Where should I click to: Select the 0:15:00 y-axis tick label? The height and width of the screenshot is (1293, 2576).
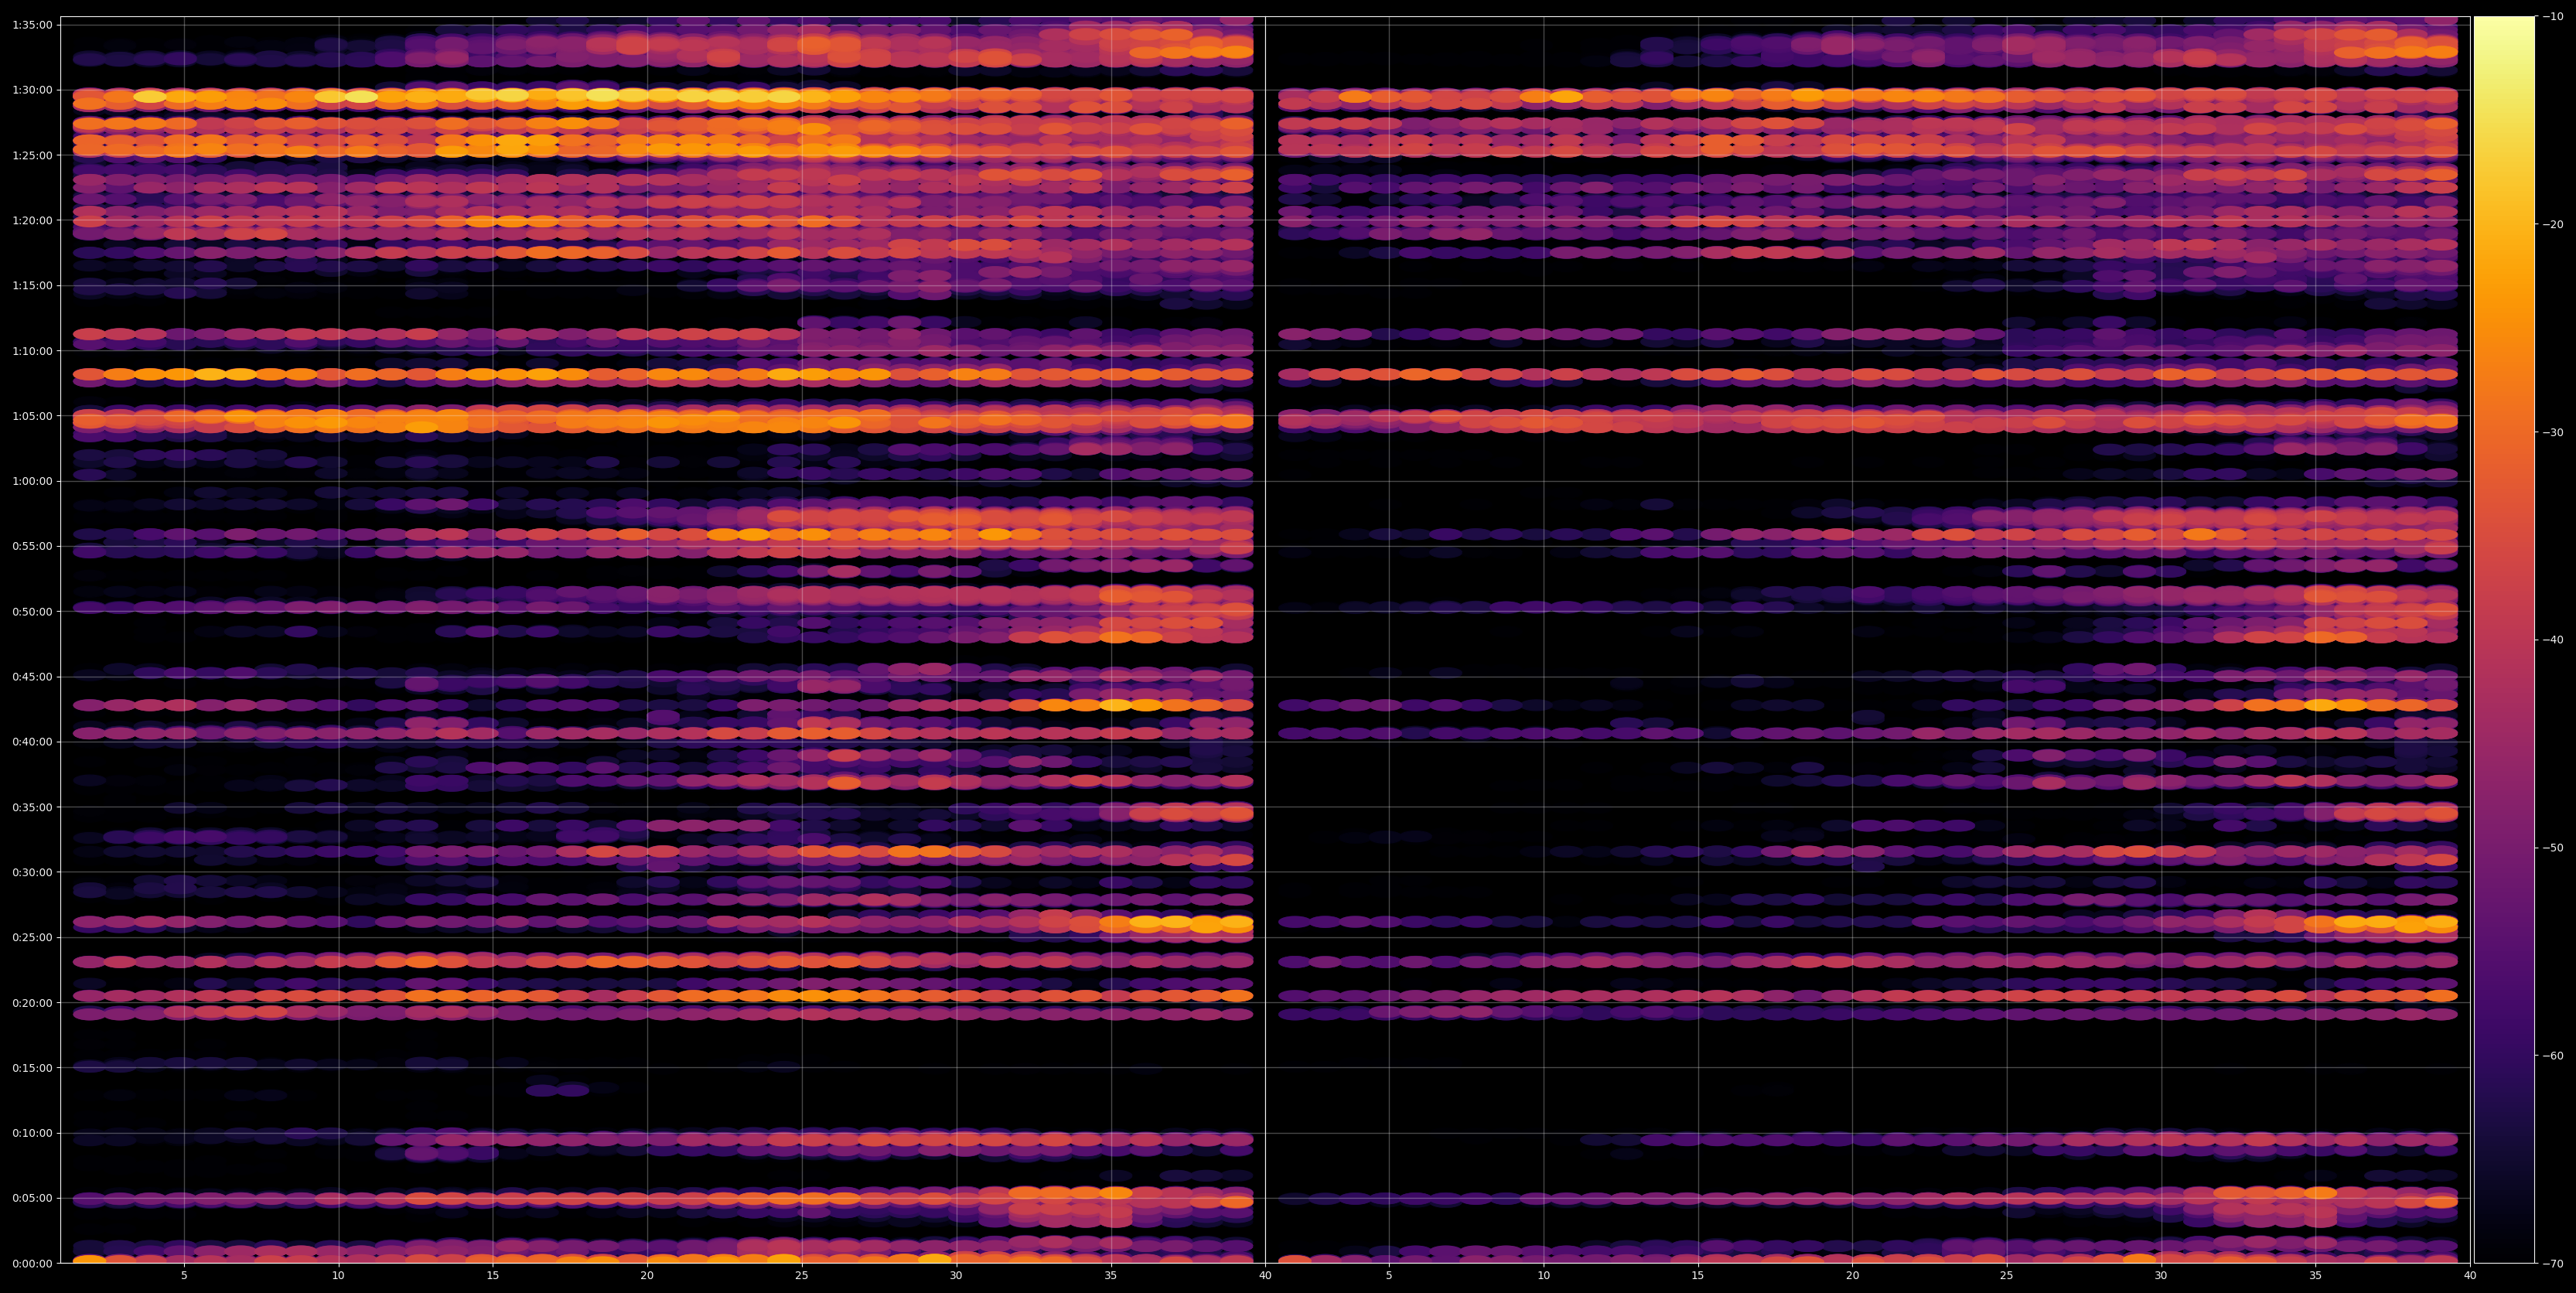tap(32, 1068)
